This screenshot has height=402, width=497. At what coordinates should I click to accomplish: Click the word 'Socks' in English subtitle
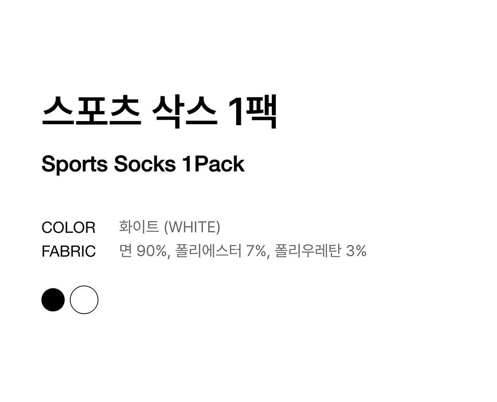coord(145,165)
